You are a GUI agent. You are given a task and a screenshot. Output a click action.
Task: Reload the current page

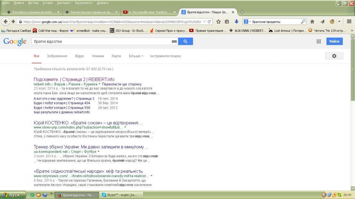210,22
